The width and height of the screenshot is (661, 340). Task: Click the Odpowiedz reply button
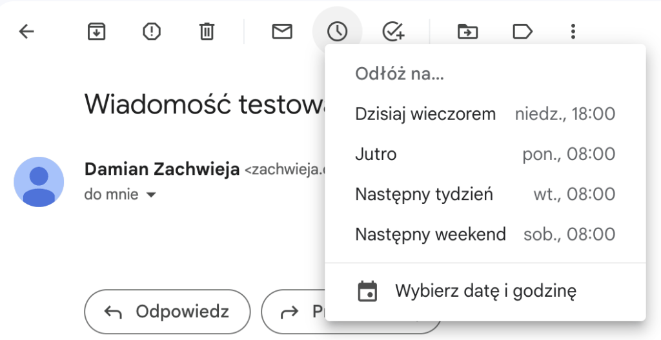pos(167,312)
